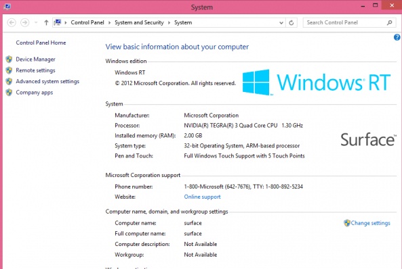The width and height of the screenshot is (402, 269).
Task: Click Change settings for computer name
Action: pos(370,223)
